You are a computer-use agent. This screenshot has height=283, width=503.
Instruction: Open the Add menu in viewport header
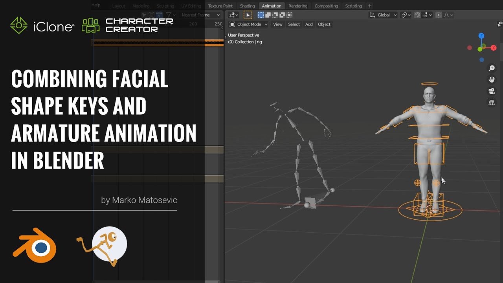tap(309, 24)
